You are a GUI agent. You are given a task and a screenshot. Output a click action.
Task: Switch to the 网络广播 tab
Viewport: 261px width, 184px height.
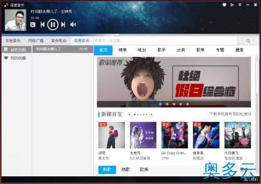point(36,41)
